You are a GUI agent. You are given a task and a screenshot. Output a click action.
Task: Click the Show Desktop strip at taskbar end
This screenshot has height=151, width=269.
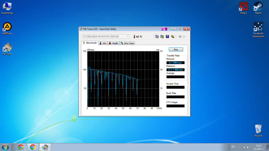(267, 147)
